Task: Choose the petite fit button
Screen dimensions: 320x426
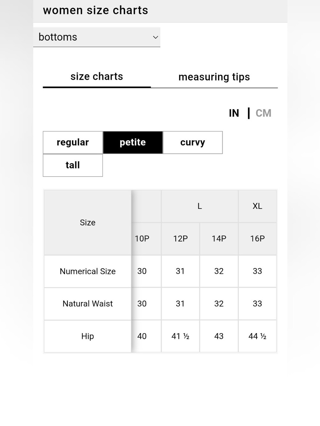Action: point(133,143)
